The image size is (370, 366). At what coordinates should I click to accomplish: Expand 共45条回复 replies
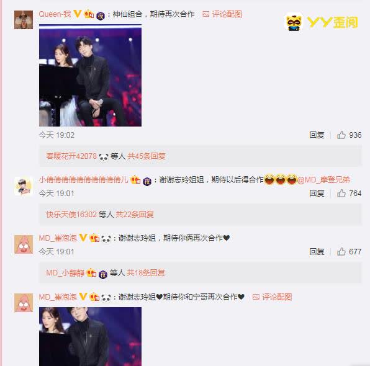tap(147, 156)
